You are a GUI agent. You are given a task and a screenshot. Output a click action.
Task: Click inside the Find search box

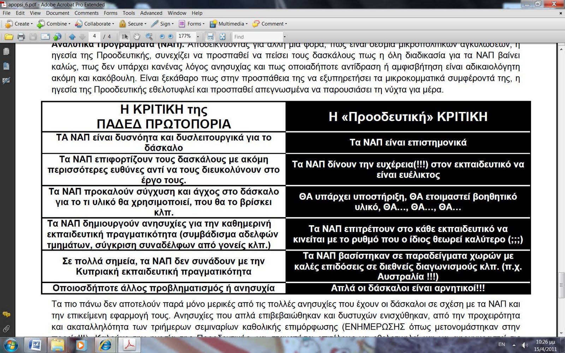coord(257,37)
